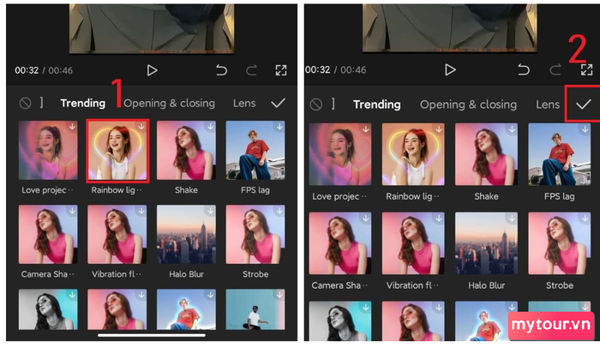Play the video in the right screen
600x347 pixels.
tap(450, 69)
